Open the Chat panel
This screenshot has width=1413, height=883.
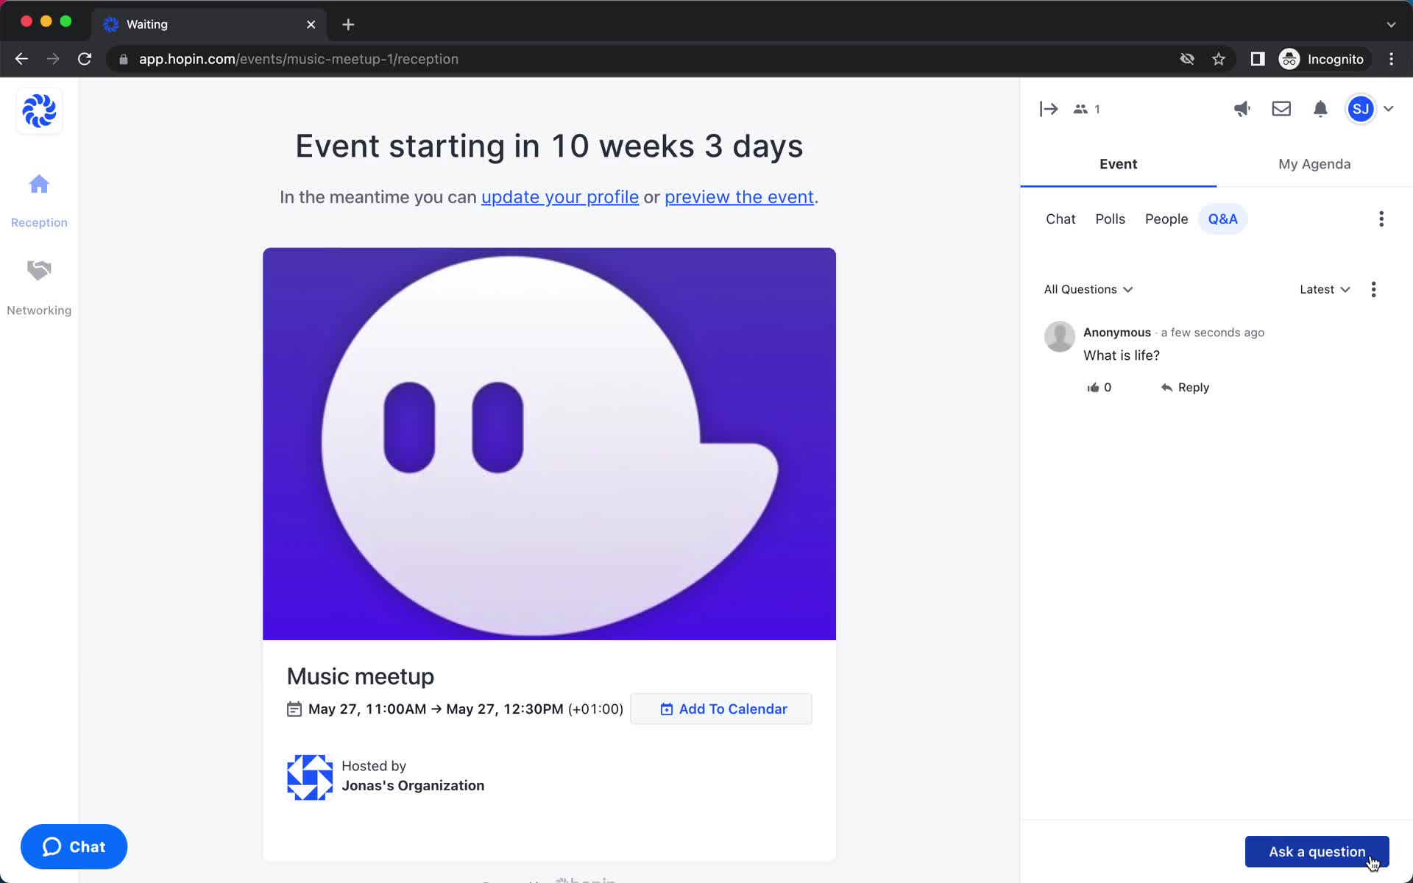click(x=1060, y=219)
